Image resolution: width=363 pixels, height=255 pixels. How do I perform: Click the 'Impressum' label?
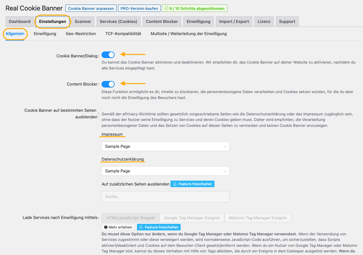click(x=112, y=134)
